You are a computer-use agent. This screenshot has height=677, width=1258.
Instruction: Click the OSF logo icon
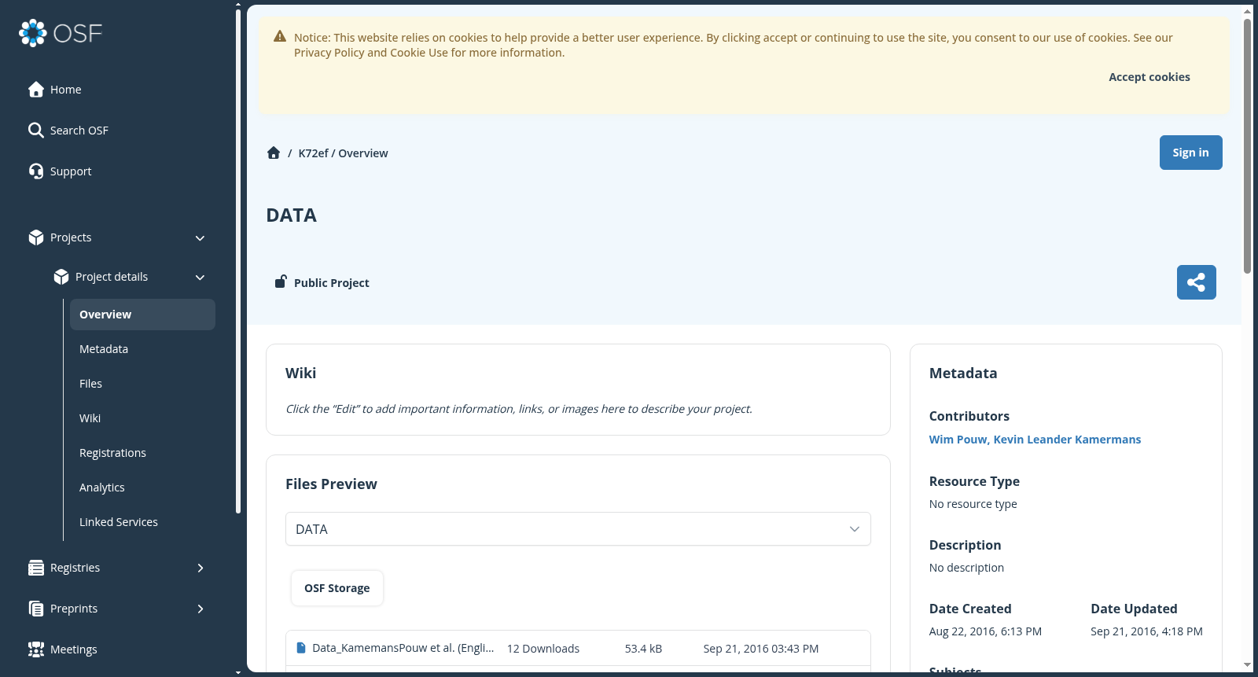click(x=33, y=33)
